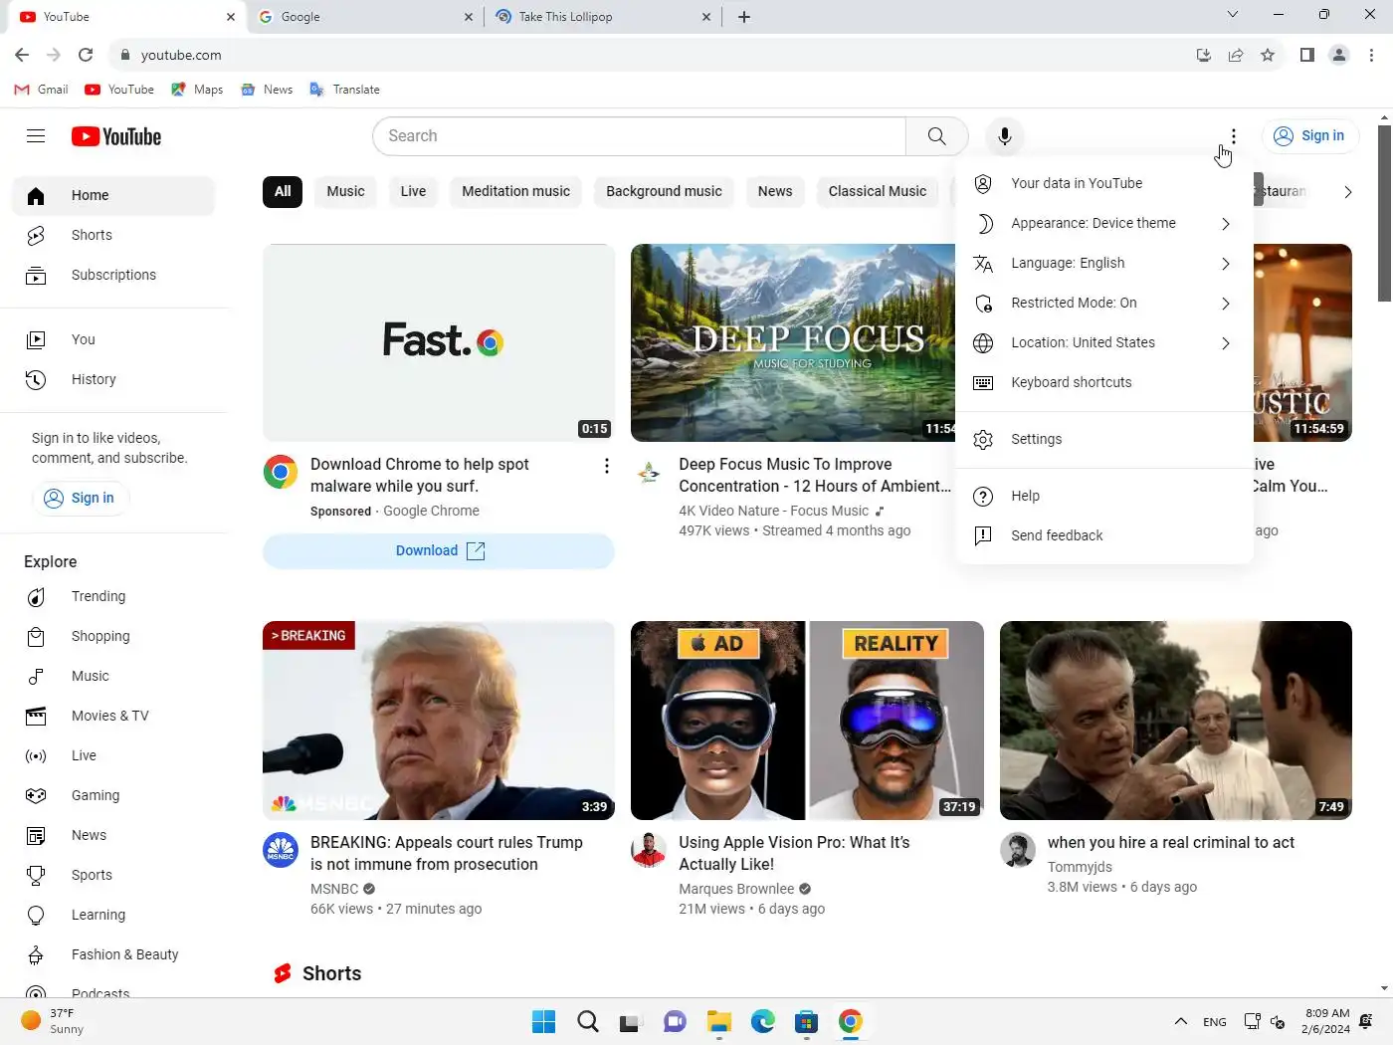Show hidden system tray icons

click(x=1181, y=1021)
